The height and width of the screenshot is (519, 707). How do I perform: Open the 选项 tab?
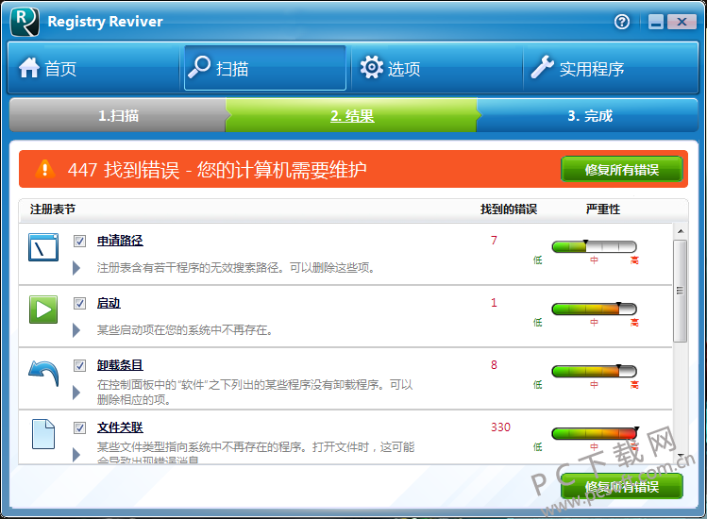click(436, 68)
